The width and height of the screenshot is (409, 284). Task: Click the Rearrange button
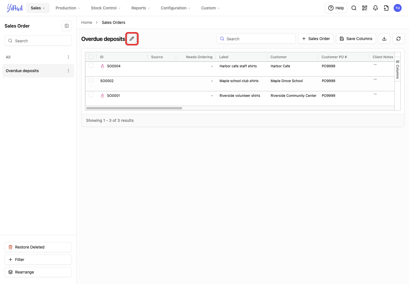[x=38, y=272]
